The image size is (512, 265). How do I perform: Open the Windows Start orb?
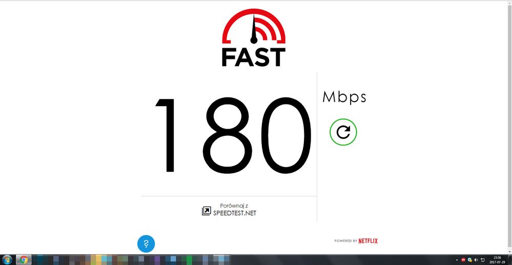pos(7,260)
